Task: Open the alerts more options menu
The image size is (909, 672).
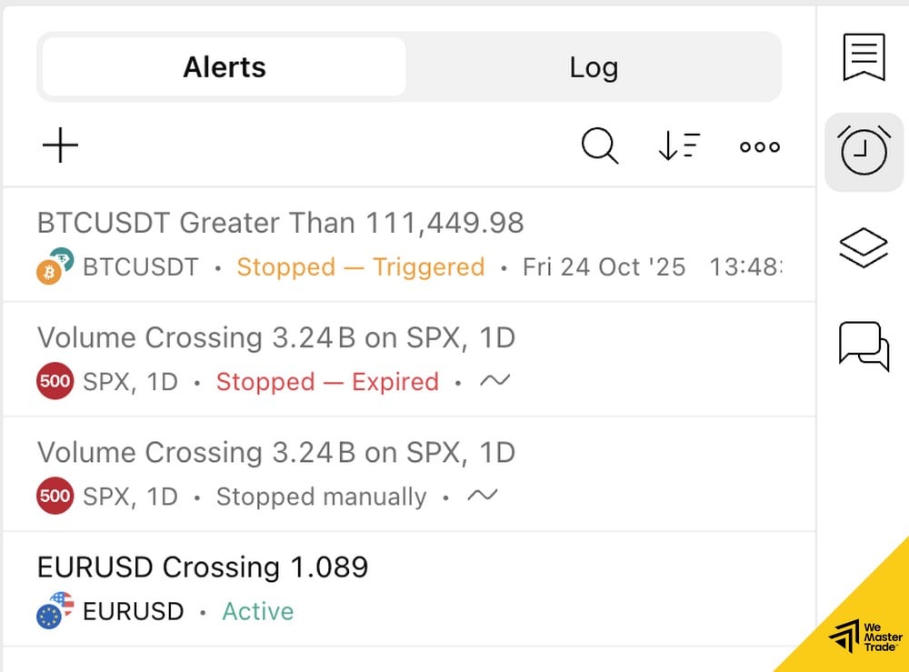Action: click(x=758, y=145)
